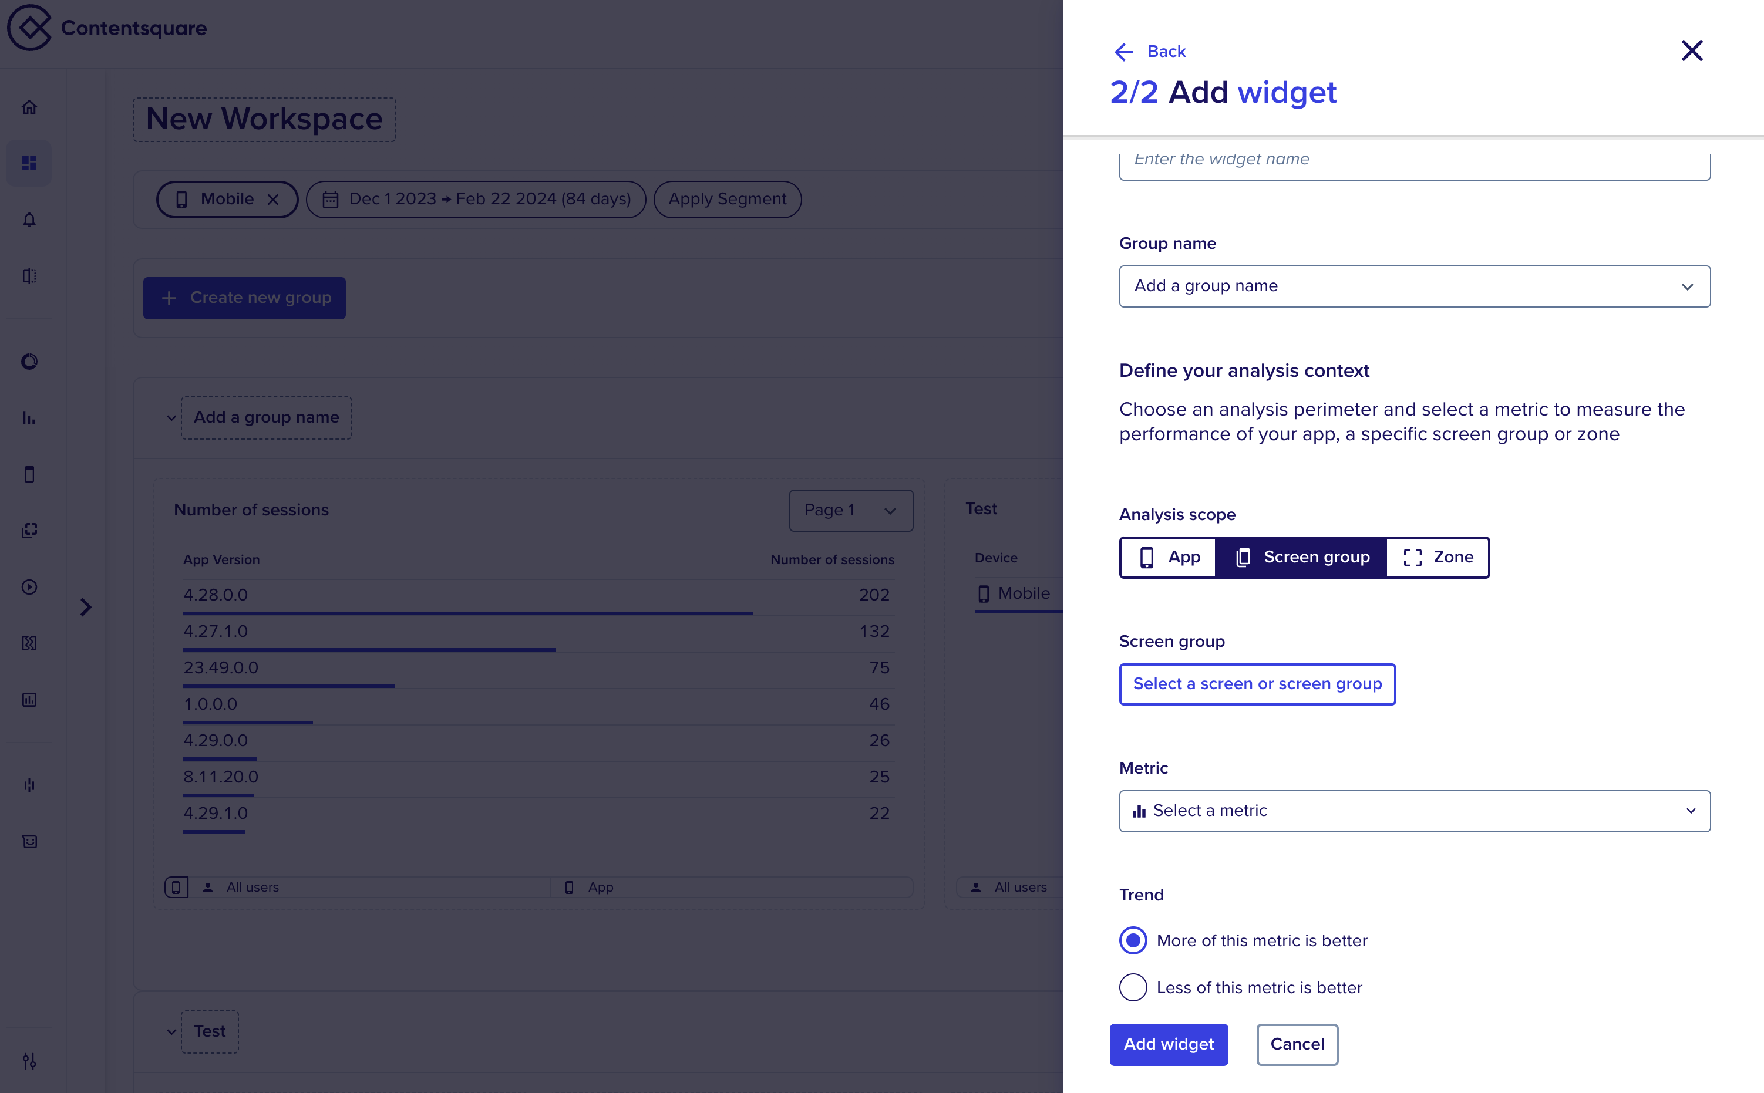Screen dimensions: 1764x1093
Task: Open the page comparator sidebar icon
Action: 29,276
